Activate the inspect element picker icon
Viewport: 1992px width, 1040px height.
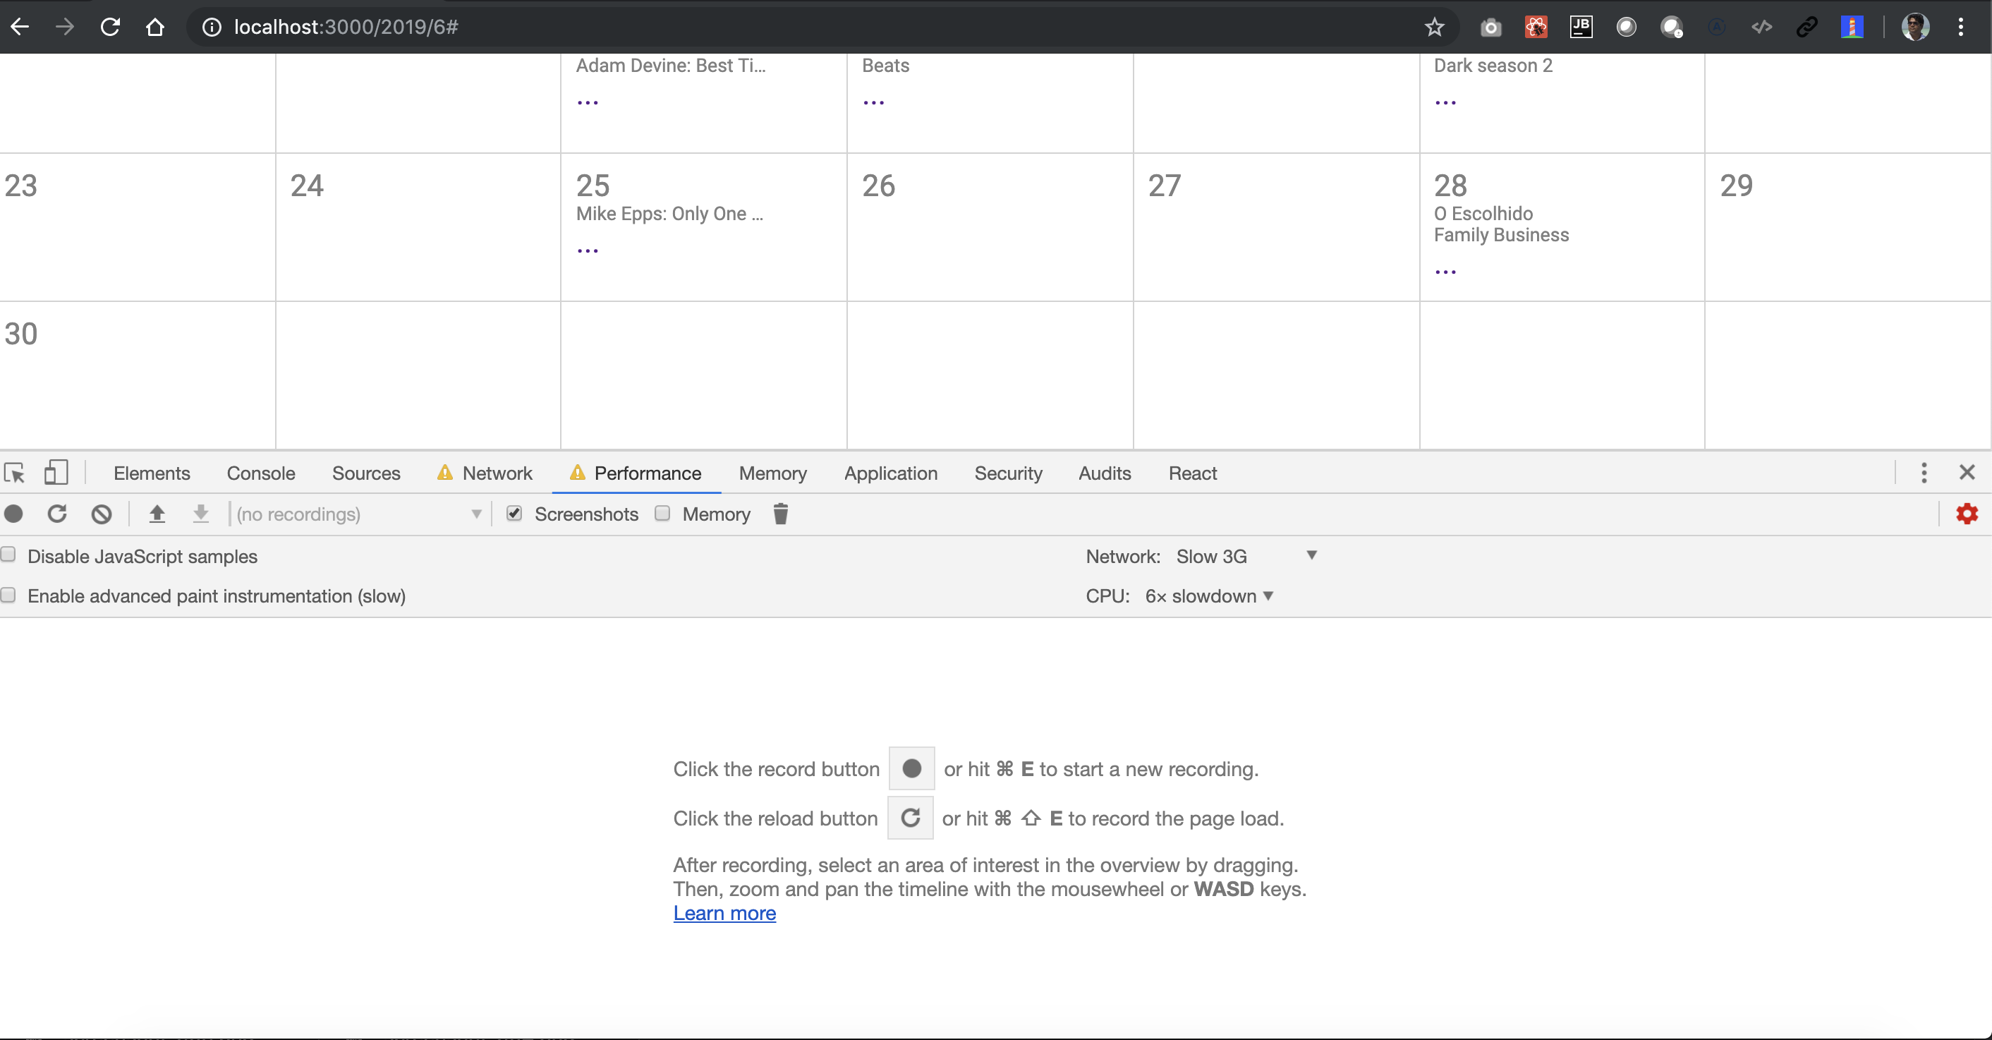click(15, 473)
